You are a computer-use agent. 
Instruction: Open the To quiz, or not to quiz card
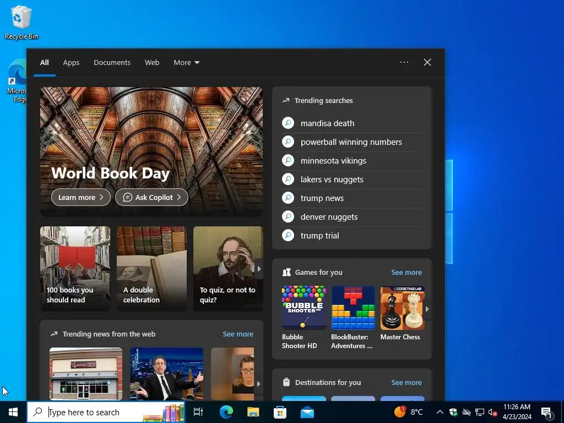tap(228, 268)
